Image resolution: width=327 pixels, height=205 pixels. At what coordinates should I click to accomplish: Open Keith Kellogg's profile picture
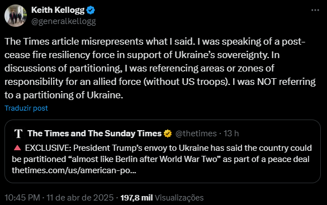click(x=16, y=16)
